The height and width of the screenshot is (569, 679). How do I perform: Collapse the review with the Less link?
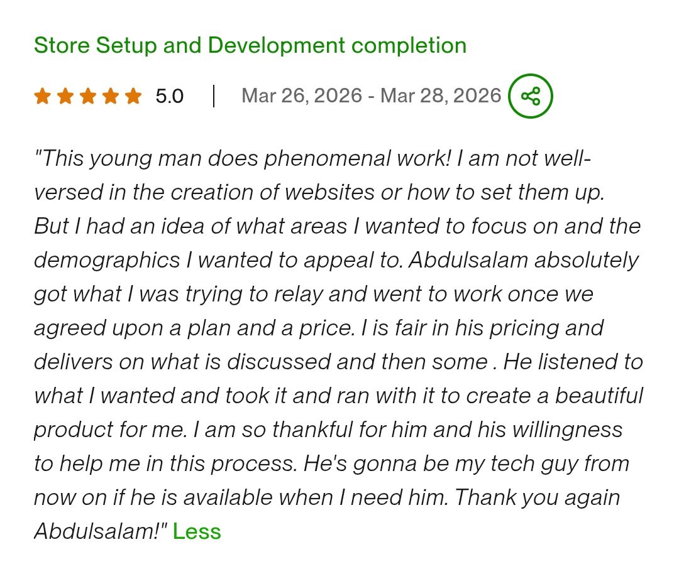pyautogui.click(x=197, y=531)
